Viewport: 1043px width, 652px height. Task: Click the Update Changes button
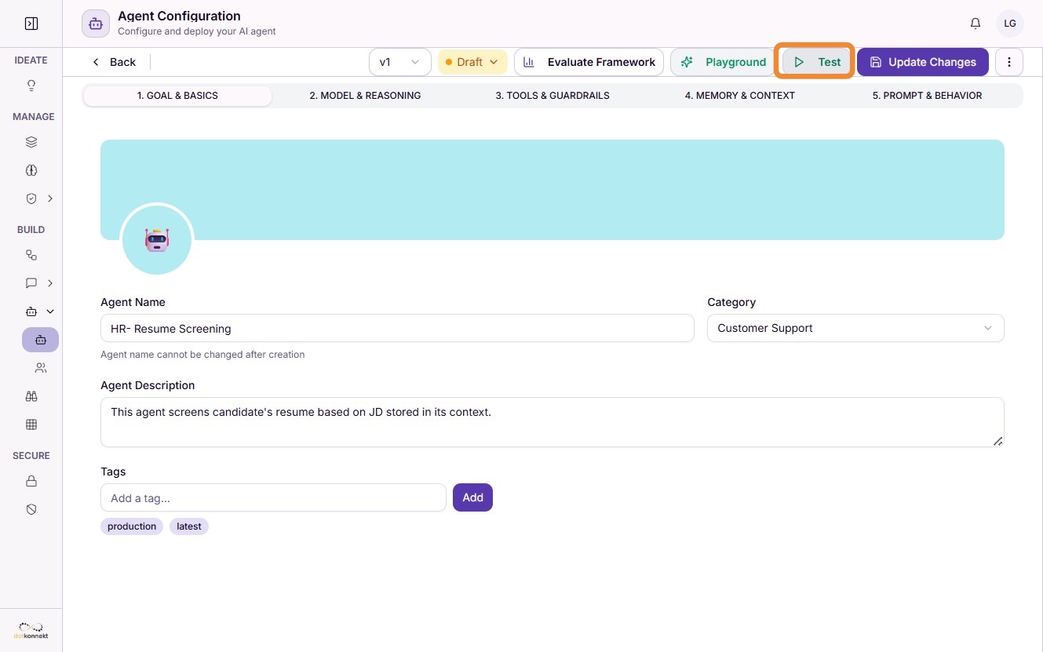[923, 62]
